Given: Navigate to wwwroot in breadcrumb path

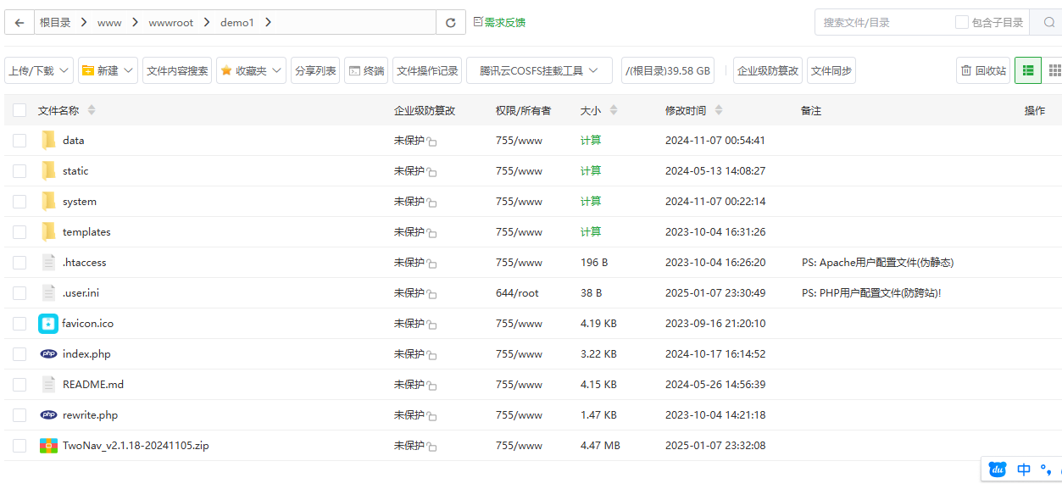Looking at the screenshot, I should 170,23.
